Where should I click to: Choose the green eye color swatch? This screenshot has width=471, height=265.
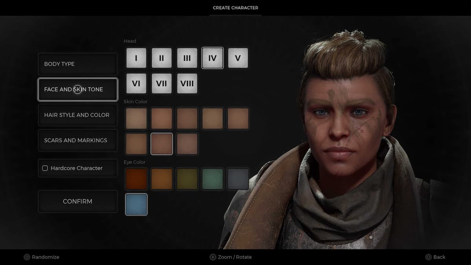[x=212, y=179]
